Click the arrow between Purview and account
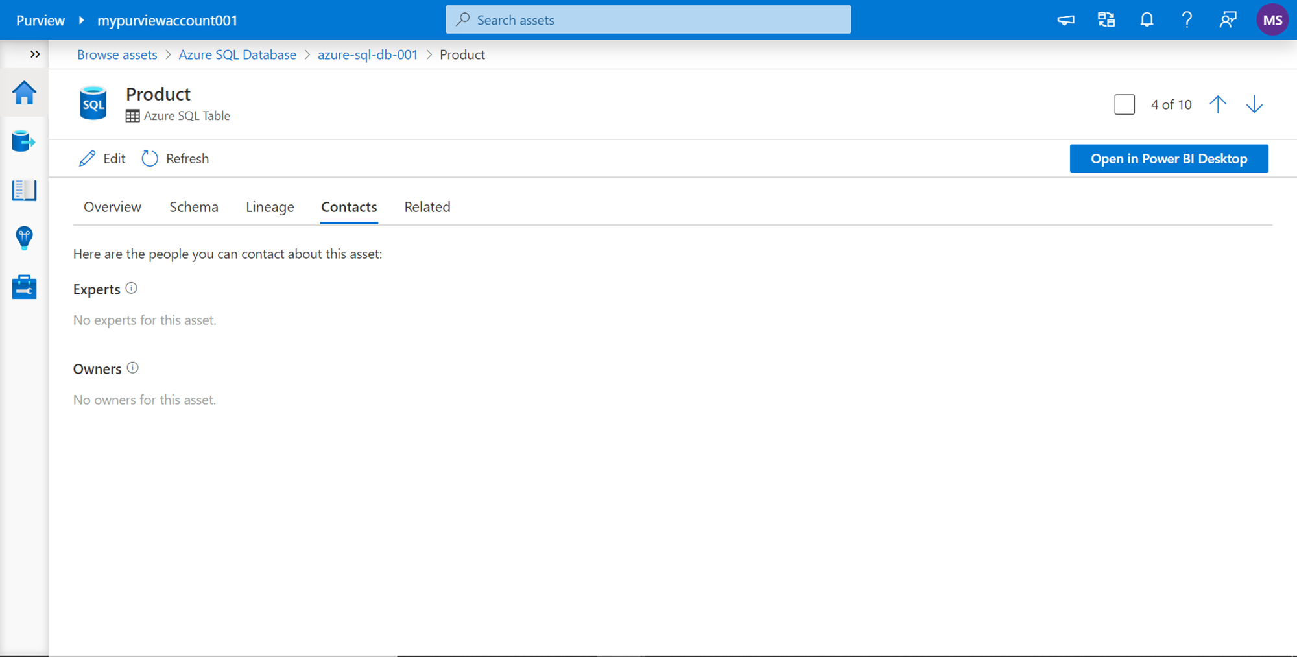This screenshot has height=657, width=1297. pos(81,20)
